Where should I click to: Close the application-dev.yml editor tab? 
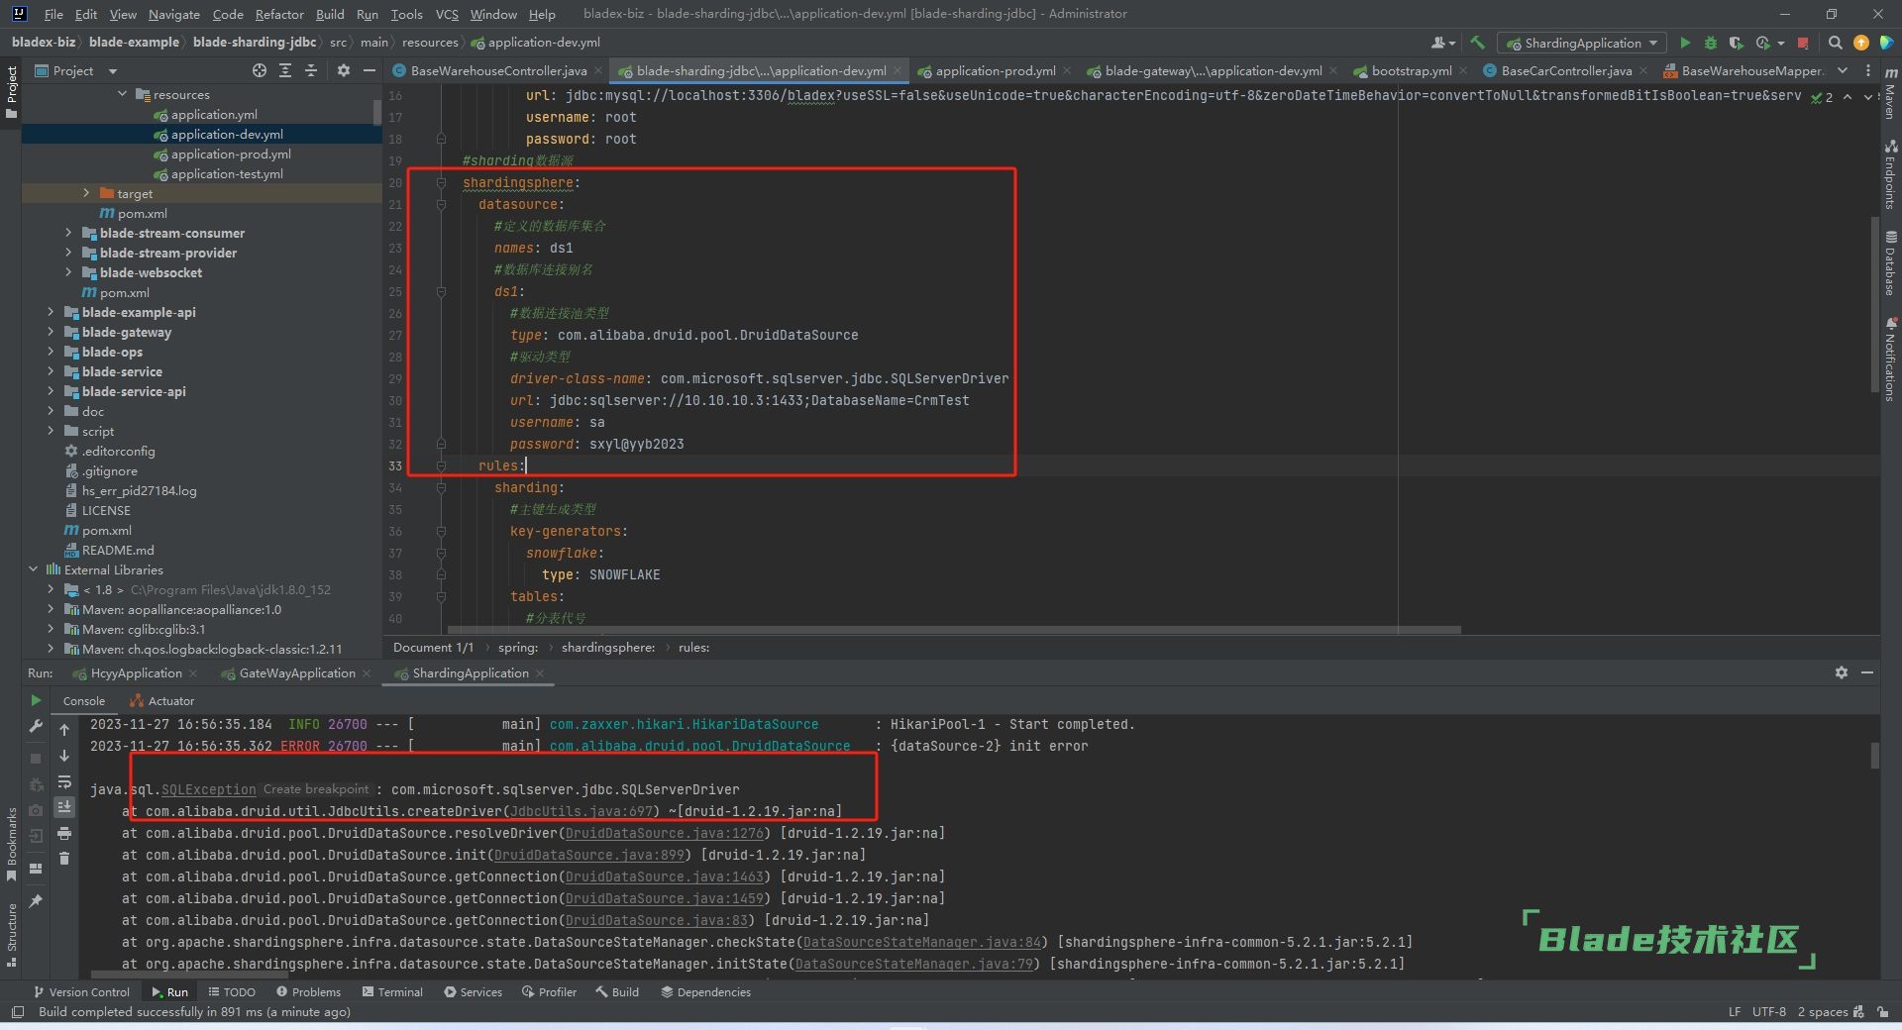click(898, 70)
